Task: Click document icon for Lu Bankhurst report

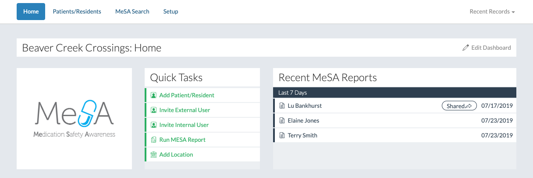Action: (x=282, y=106)
